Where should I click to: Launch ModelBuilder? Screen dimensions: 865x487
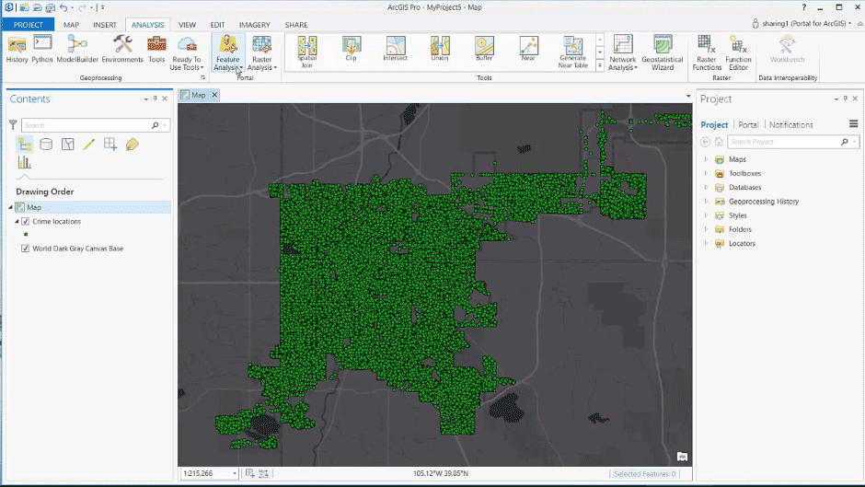pos(77,50)
